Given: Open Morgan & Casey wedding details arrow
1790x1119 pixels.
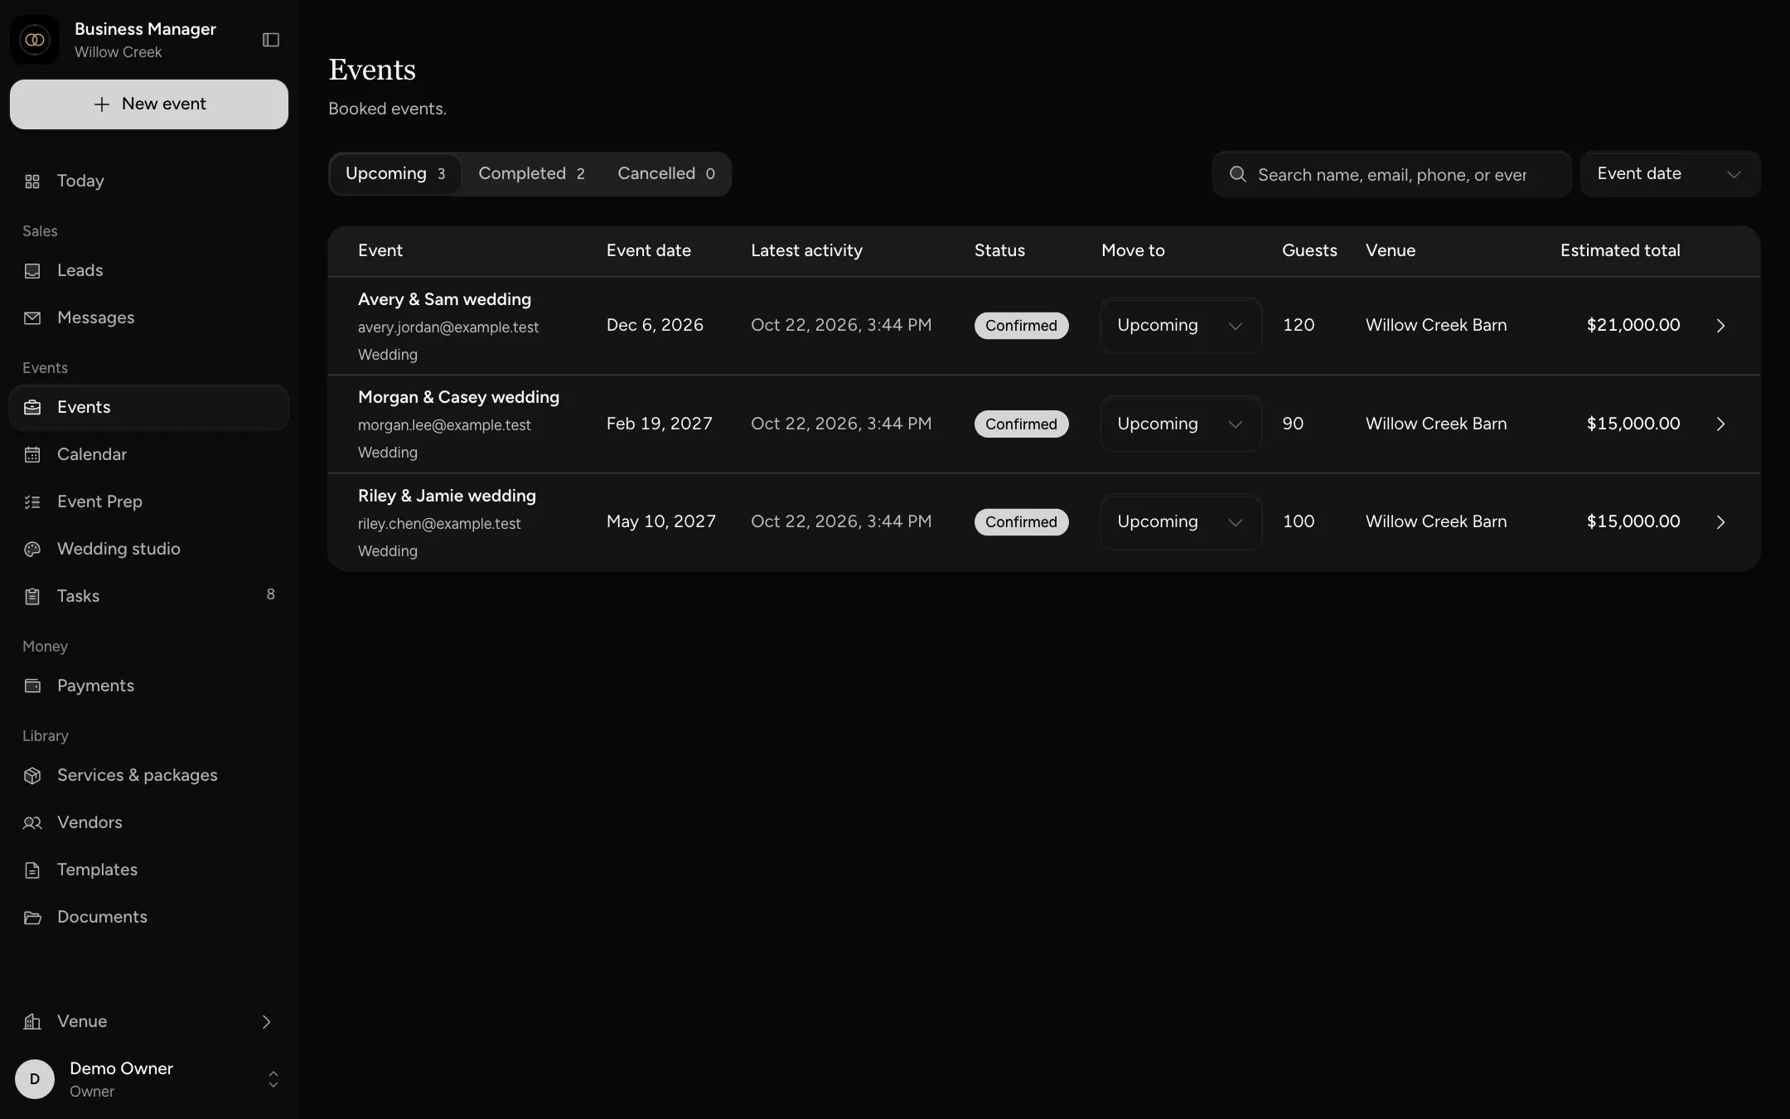Looking at the screenshot, I should tap(1720, 424).
